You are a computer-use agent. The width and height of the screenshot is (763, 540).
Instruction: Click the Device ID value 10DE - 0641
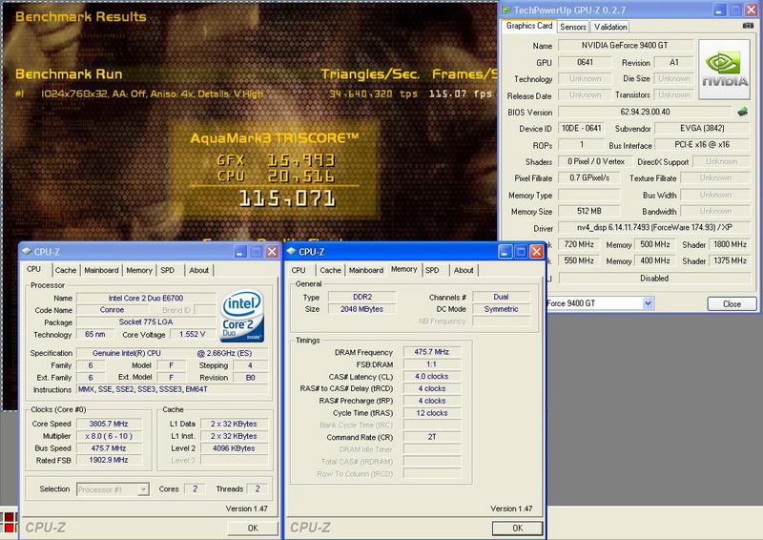[x=582, y=129]
